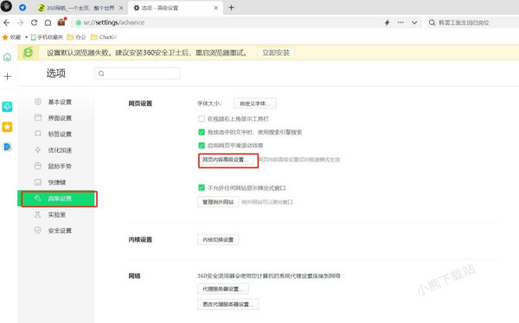Viewport: 519px width, 323px height.
Task: Open 优化加速 in the settings sidebar
Action: tap(56, 150)
